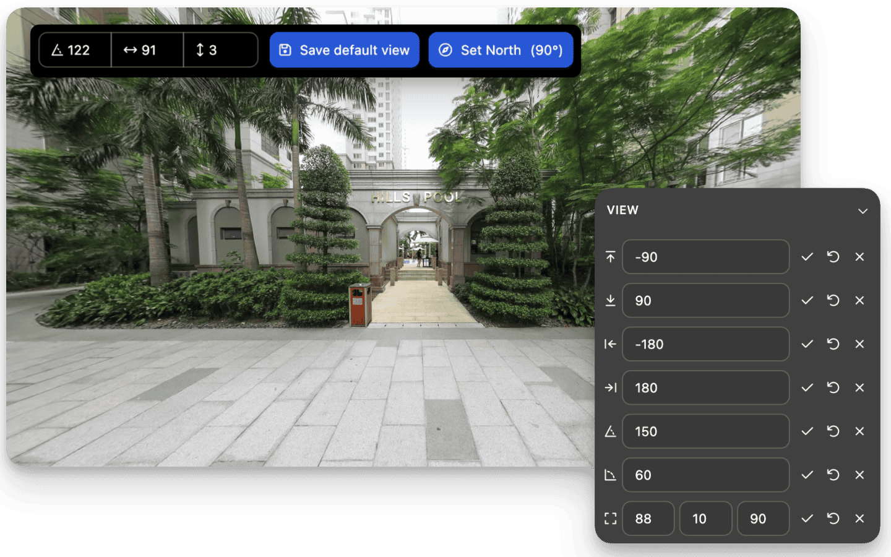Confirm the 88/10/90 bounds row

pos(807,519)
